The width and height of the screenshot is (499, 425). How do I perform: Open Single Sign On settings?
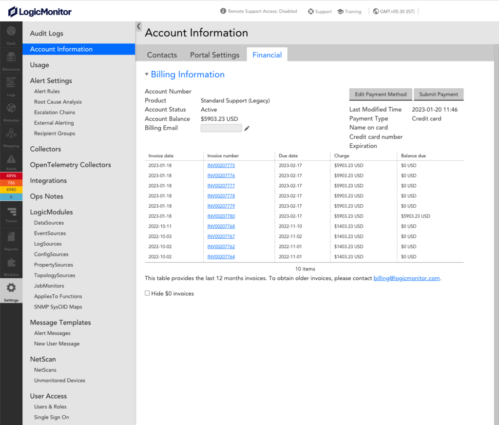click(52, 417)
